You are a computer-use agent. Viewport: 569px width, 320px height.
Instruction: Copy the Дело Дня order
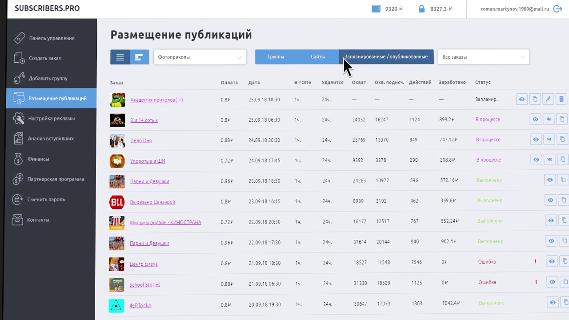coord(563,139)
